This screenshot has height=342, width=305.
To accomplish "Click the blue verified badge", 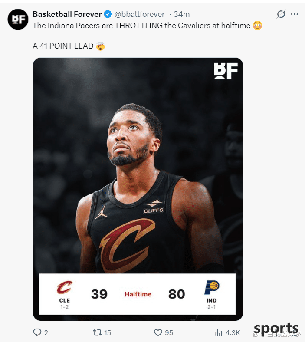I will [108, 14].
